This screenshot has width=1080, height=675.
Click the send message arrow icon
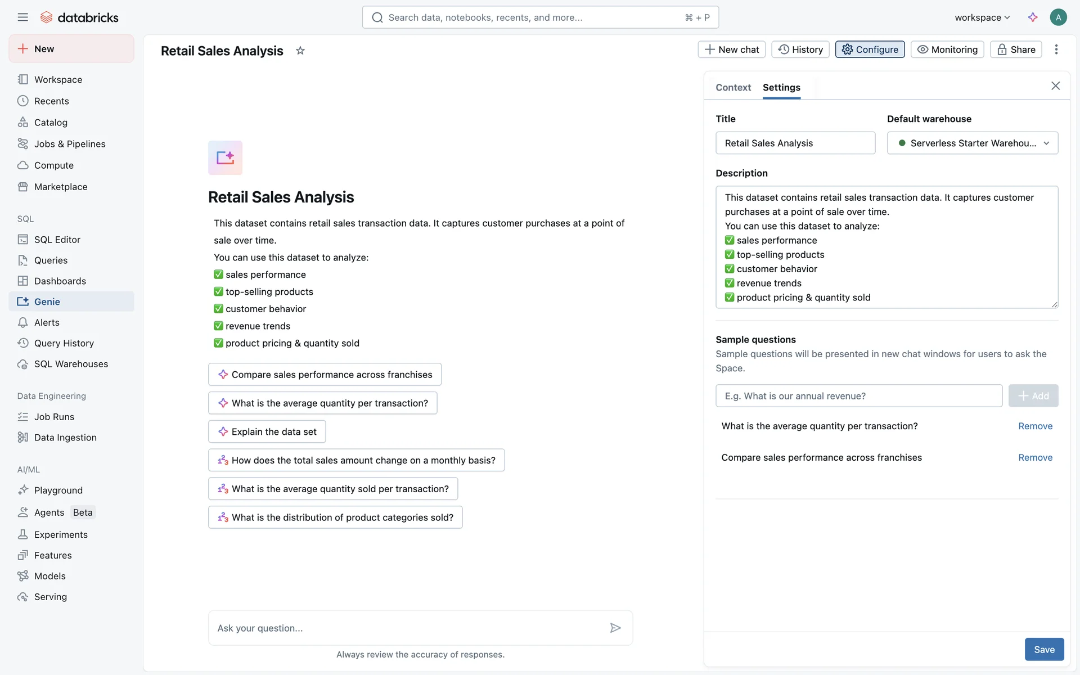pos(615,628)
